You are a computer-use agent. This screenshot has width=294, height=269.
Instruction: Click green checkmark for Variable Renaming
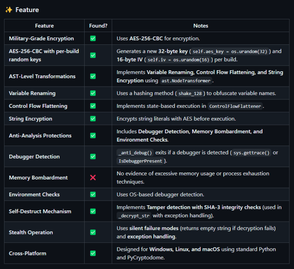[93, 93]
